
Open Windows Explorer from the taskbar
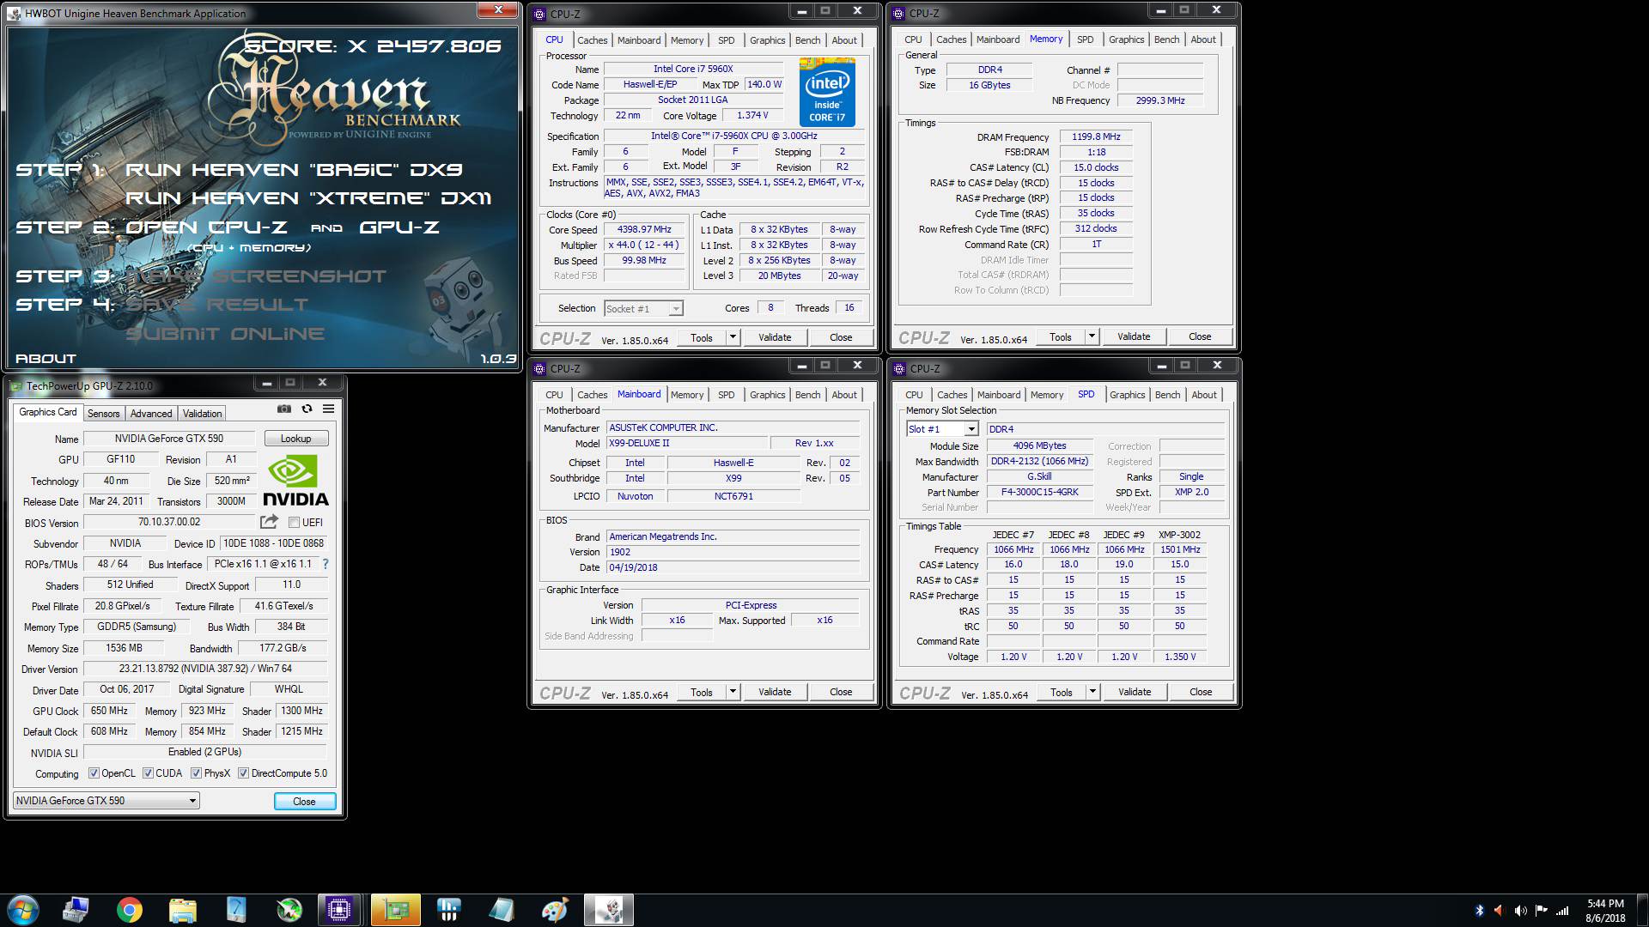[x=182, y=910]
